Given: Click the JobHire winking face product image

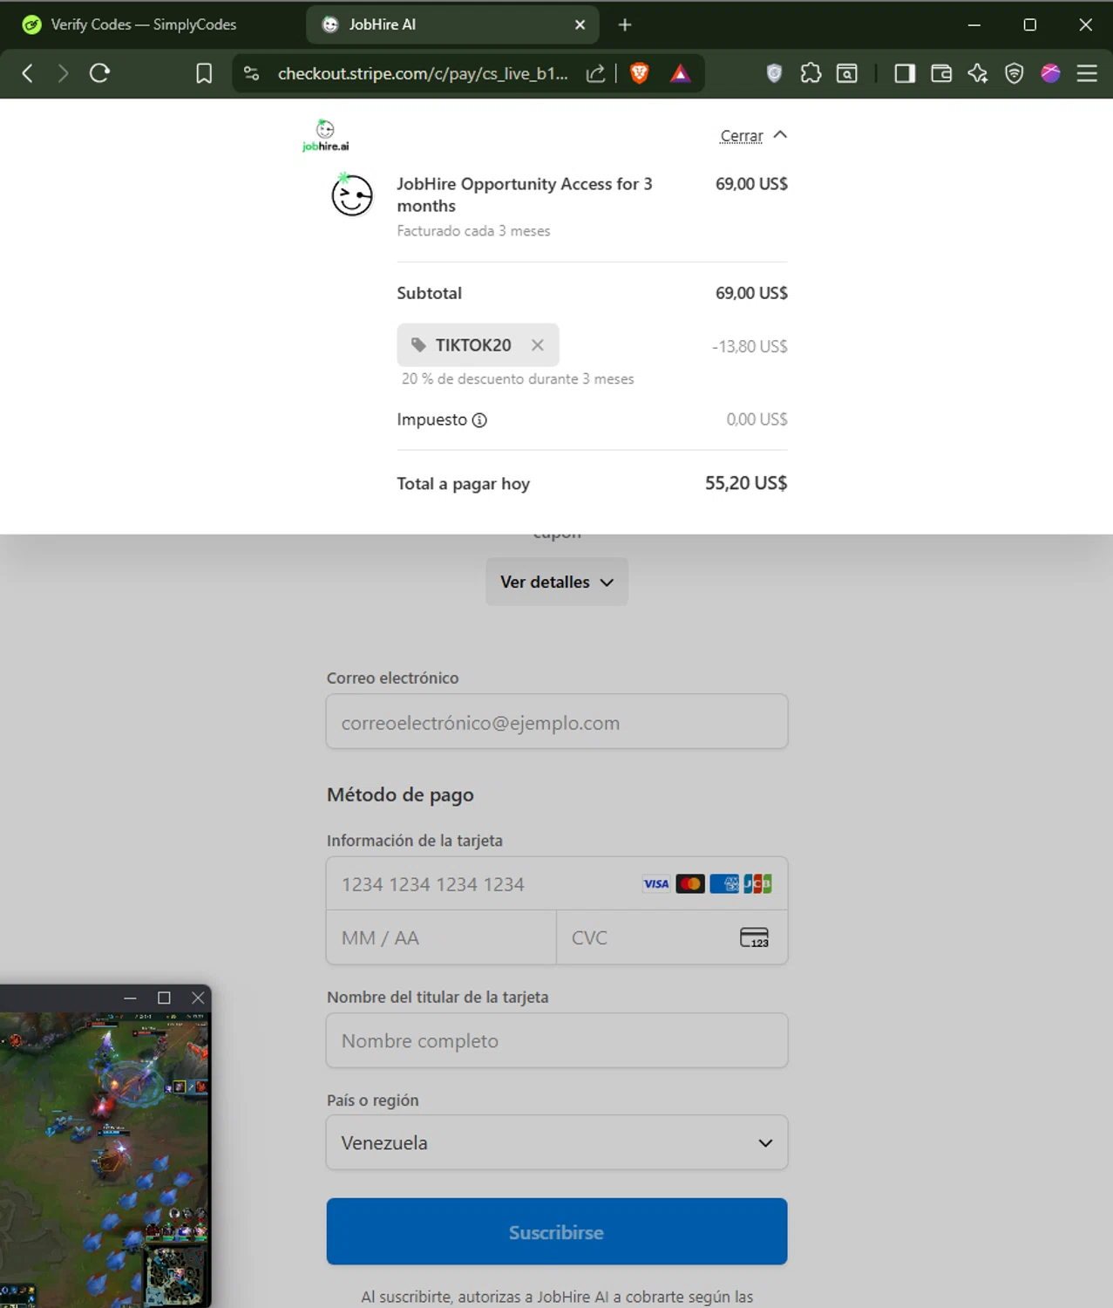Looking at the screenshot, I should (352, 194).
